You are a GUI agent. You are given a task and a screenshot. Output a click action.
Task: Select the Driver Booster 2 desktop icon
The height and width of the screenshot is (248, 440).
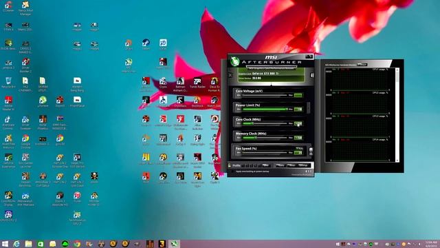[25, 65]
